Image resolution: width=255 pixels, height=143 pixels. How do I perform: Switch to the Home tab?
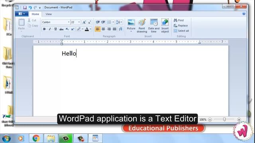click(x=35, y=14)
